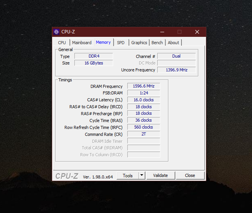Expand the Tools dropdown arrow
The image size is (252, 213).
[142, 175]
